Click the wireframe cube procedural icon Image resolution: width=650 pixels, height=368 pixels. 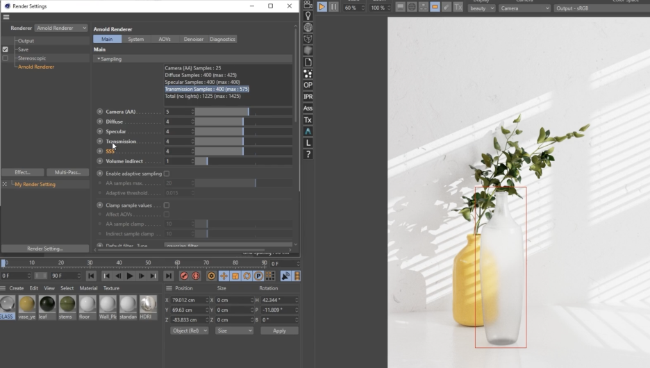pyautogui.click(x=308, y=39)
